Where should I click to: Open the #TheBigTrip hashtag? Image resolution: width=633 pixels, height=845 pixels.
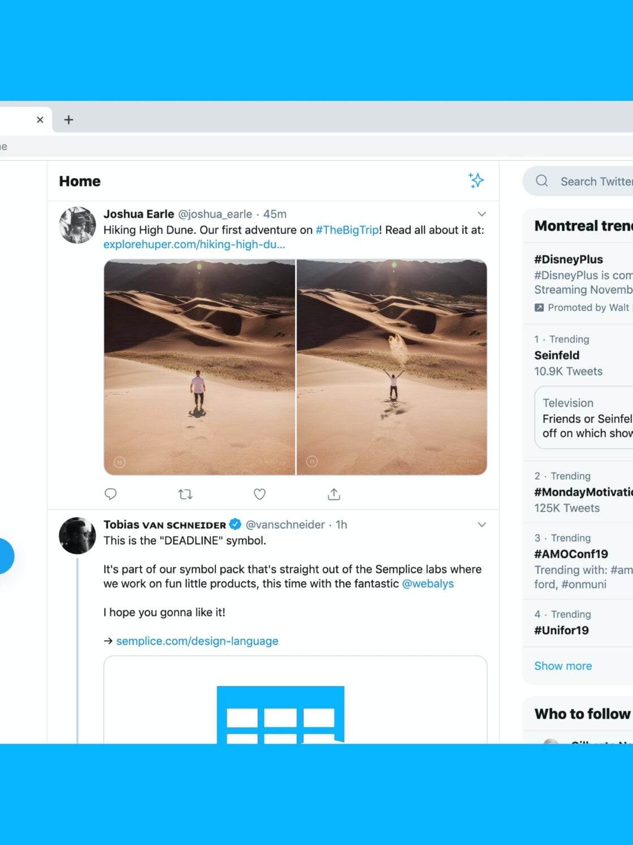[347, 230]
